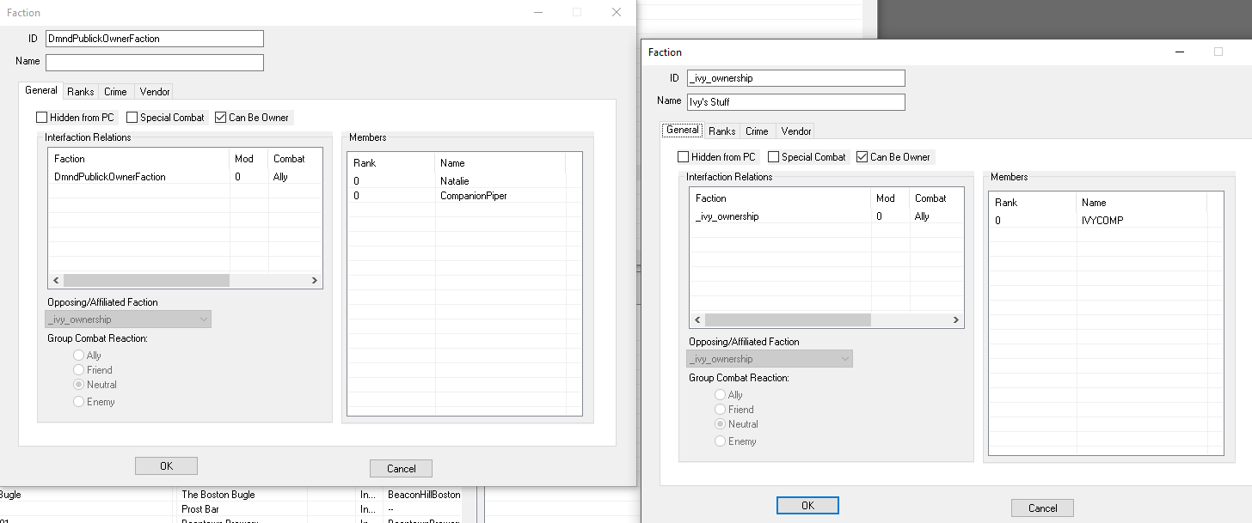
Task: Switch to General tab in _ivy_ownership window
Action: [683, 130]
